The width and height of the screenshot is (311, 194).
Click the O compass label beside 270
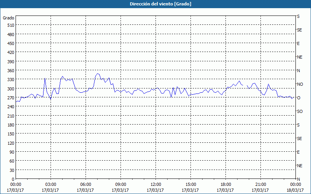(299, 98)
